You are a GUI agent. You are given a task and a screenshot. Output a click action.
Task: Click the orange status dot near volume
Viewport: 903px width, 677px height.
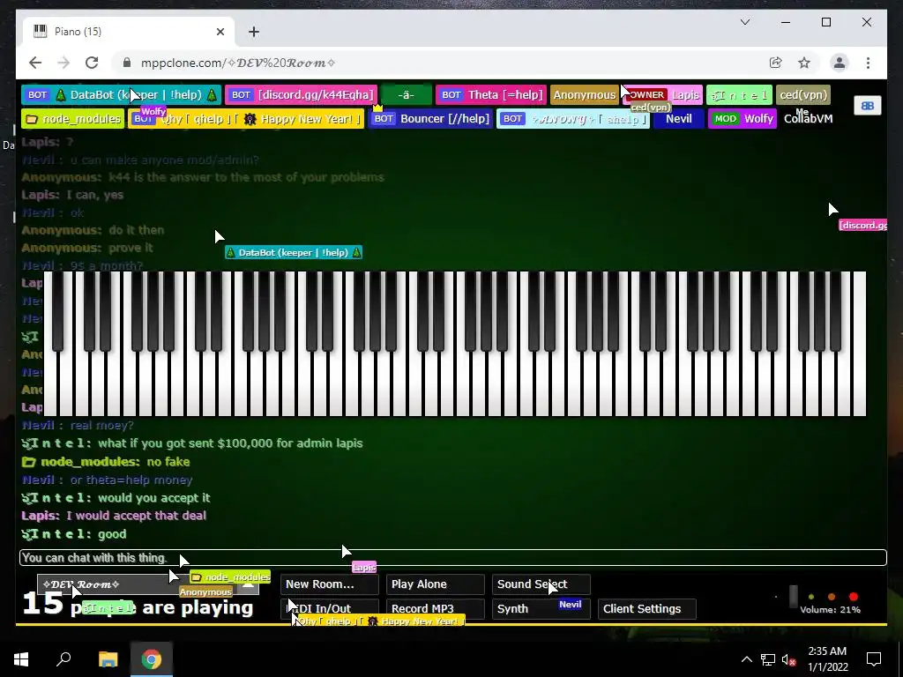coord(831,597)
